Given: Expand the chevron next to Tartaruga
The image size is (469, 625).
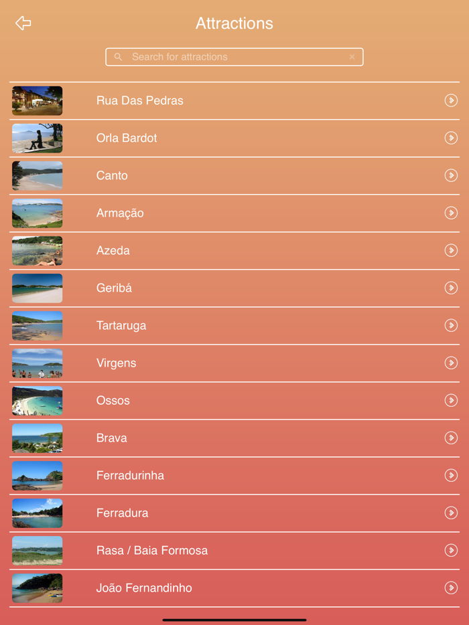Looking at the screenshot, I should 450,326.
